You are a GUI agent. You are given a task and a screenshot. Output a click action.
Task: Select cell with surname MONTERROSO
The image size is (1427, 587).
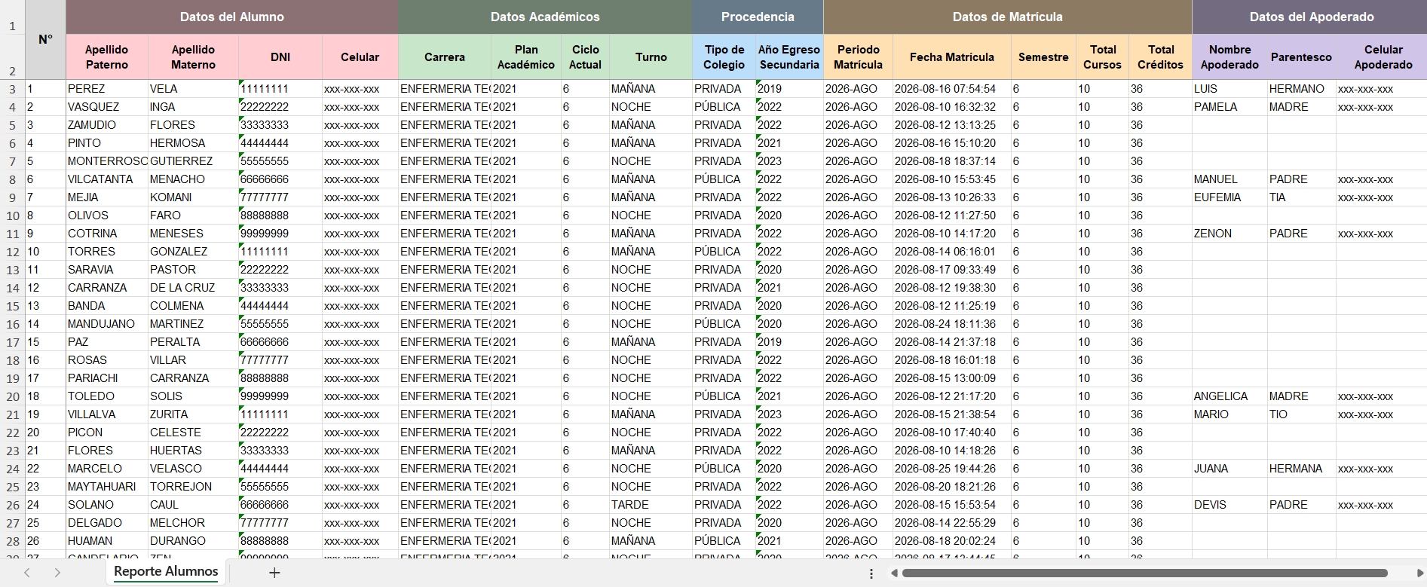pyautogui.click(x=107, y=161)
